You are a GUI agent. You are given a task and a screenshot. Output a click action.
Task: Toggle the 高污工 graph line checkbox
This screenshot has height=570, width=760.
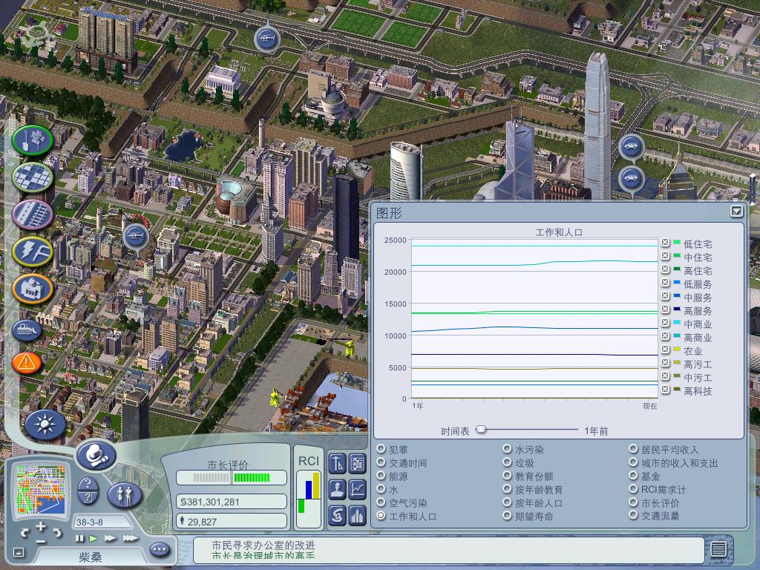[665, 362]
